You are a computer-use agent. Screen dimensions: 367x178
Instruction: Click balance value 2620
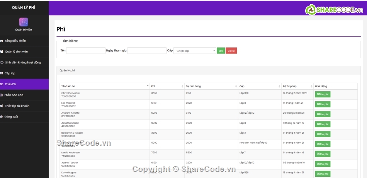point(189,103)
